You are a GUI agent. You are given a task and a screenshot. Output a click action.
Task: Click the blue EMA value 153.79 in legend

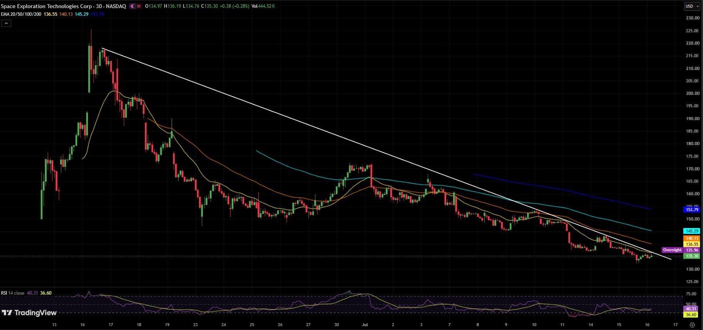pyautogui.click(x=97, y=14)
